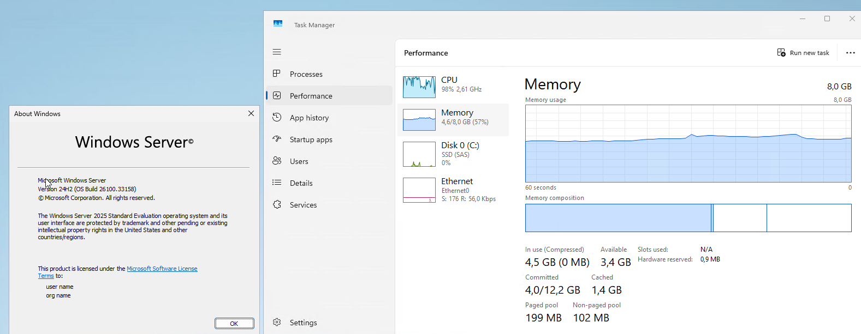The height and width of the screenshot is (334, 861).
Task: Click the Cached value '1,4 GB'
Action: 607,290
